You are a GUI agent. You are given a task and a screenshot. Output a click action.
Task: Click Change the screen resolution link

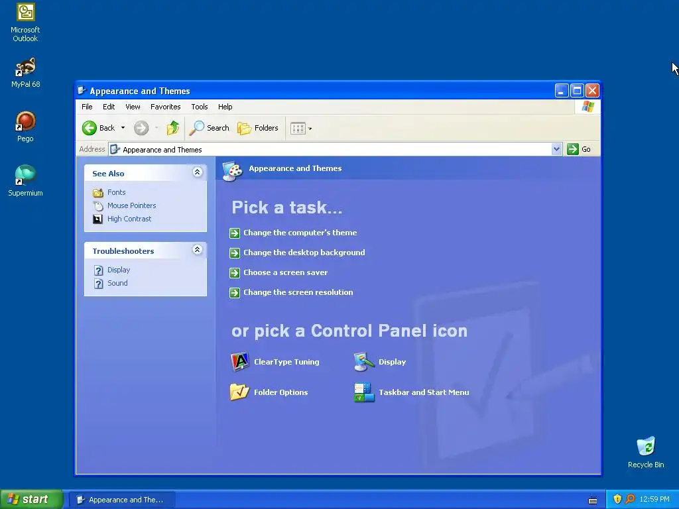tap(298, 292)
